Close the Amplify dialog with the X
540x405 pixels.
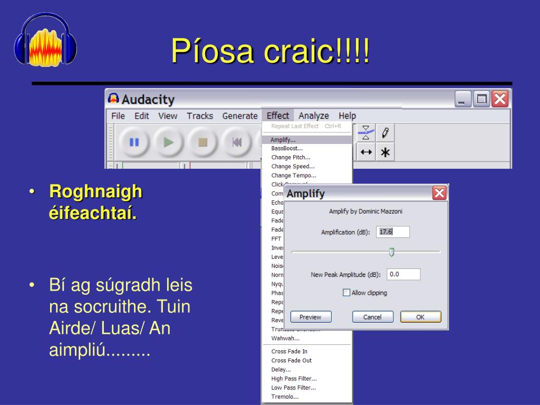click(x=439, y=193)
